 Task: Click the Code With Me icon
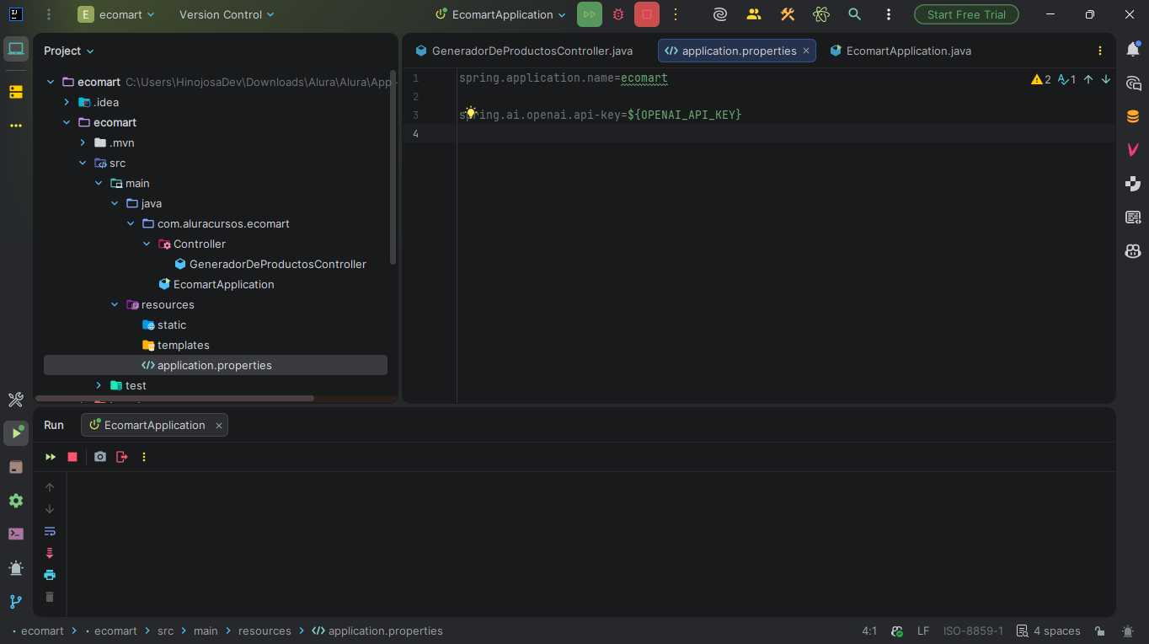tap(753, 14)
